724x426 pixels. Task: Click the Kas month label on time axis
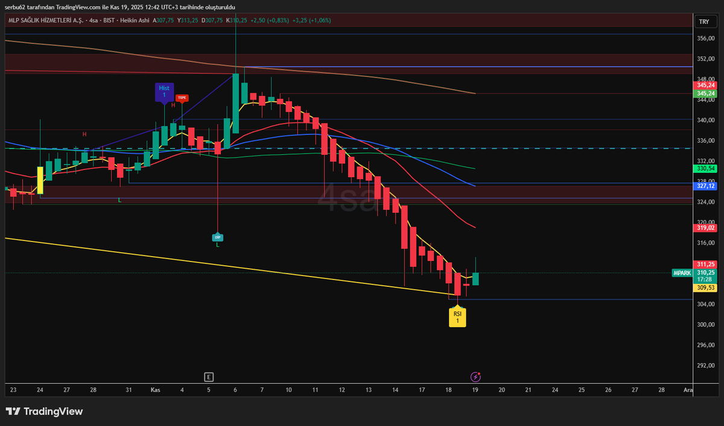click(156, 390)
